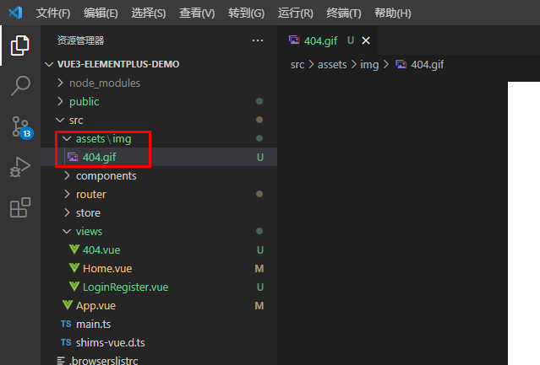Click the Vue icon of LoginRegister.vue
Image resolution: width=540 pixels, height=365 pixels.
[74, 287]
